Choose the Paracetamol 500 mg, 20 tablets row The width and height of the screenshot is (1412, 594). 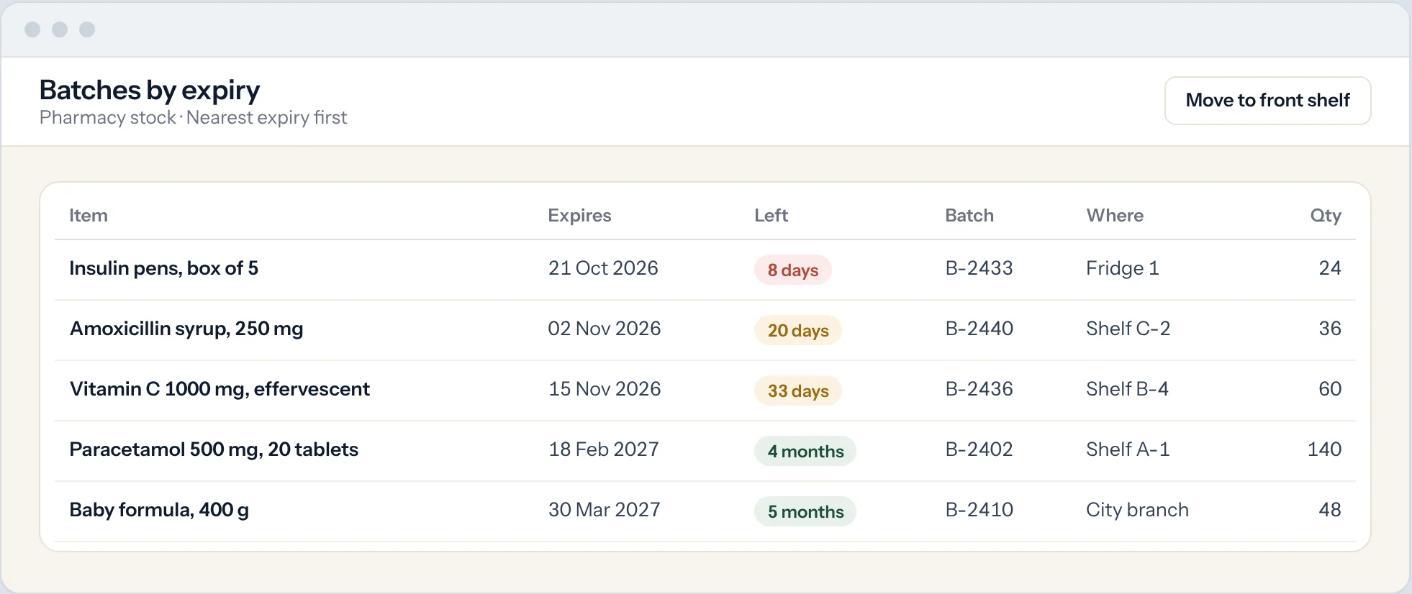[705, 451]
